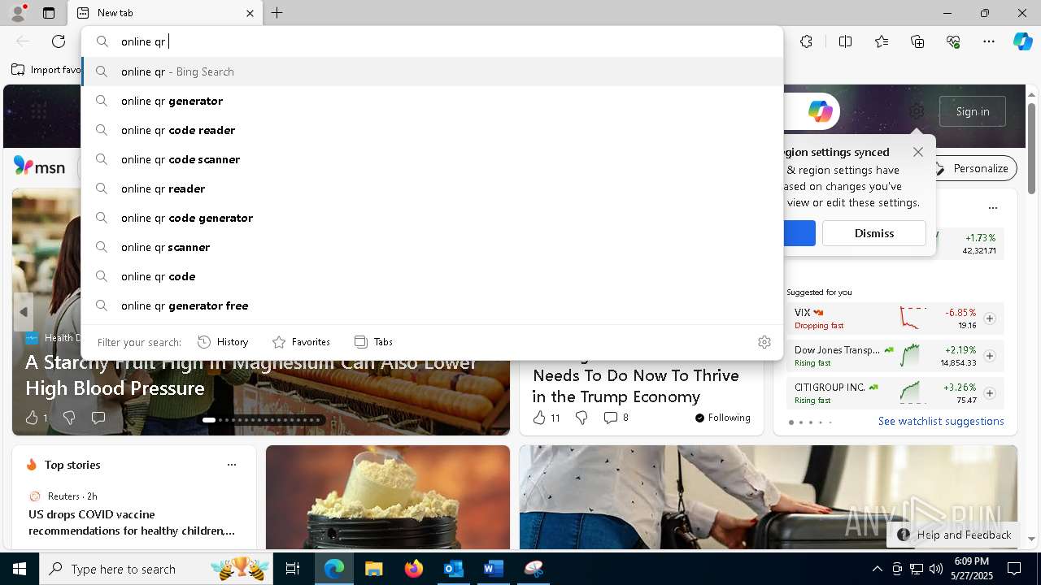1041x585 pixels.
Task: Dislike the Starchy Fruit article
Action: point(69,418)
